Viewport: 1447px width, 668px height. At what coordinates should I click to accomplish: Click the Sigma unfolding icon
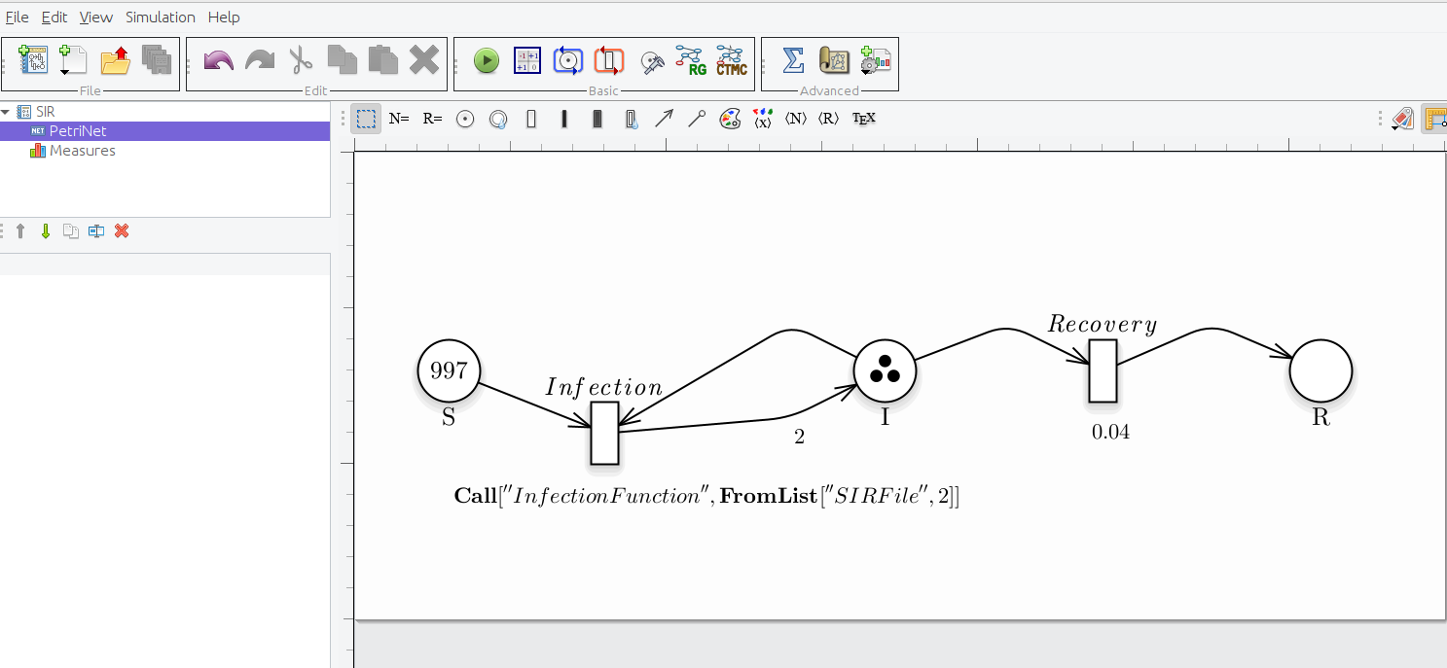(x=793, y=61)
